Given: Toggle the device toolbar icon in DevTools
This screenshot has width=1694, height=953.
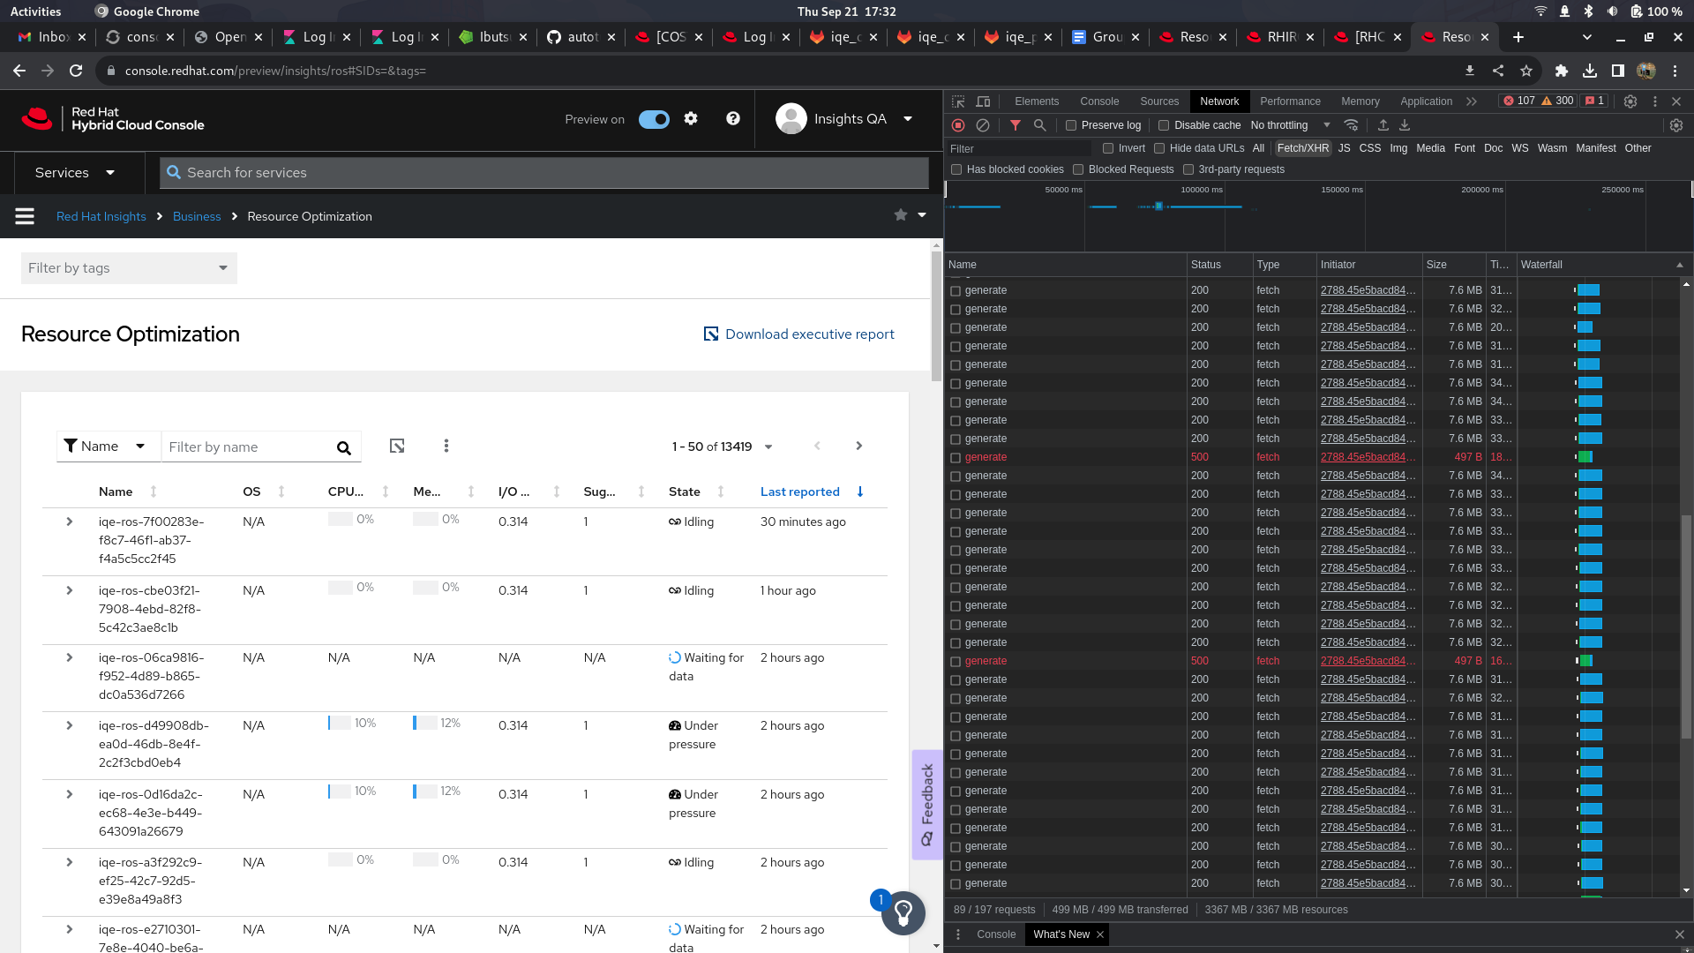Looking at the screenshot, I should [983, 101].
